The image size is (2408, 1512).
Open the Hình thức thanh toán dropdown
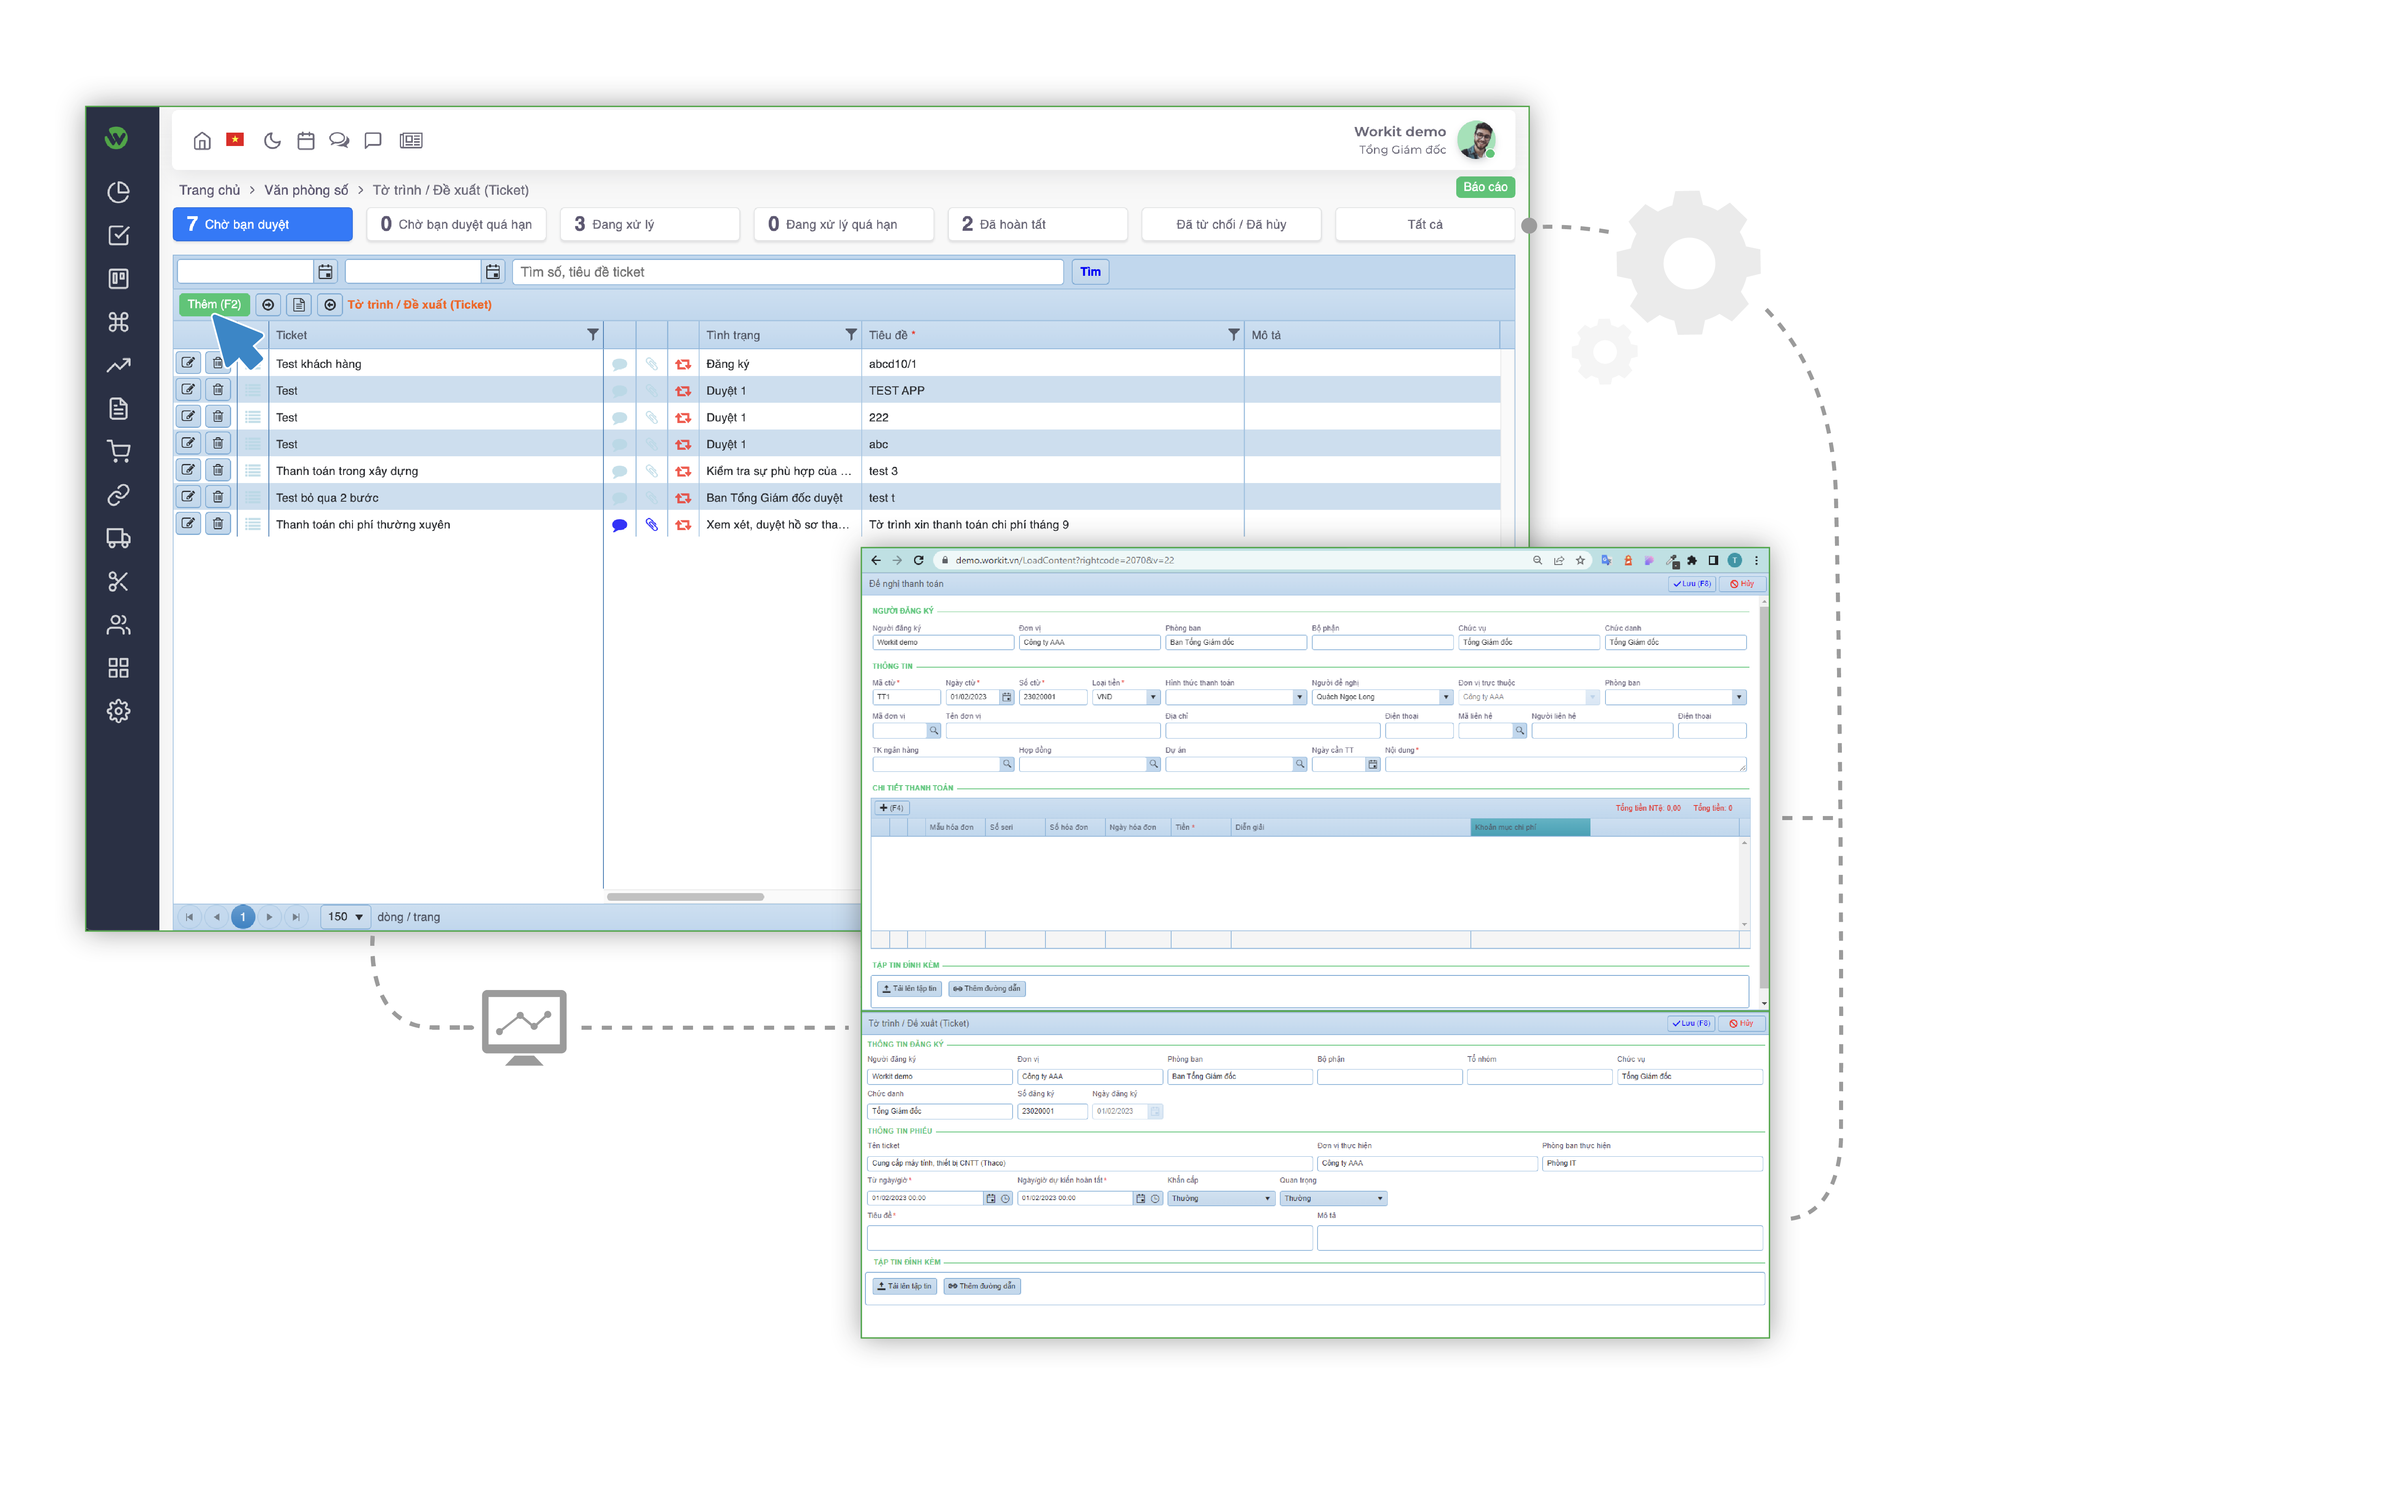[1299, 697]
